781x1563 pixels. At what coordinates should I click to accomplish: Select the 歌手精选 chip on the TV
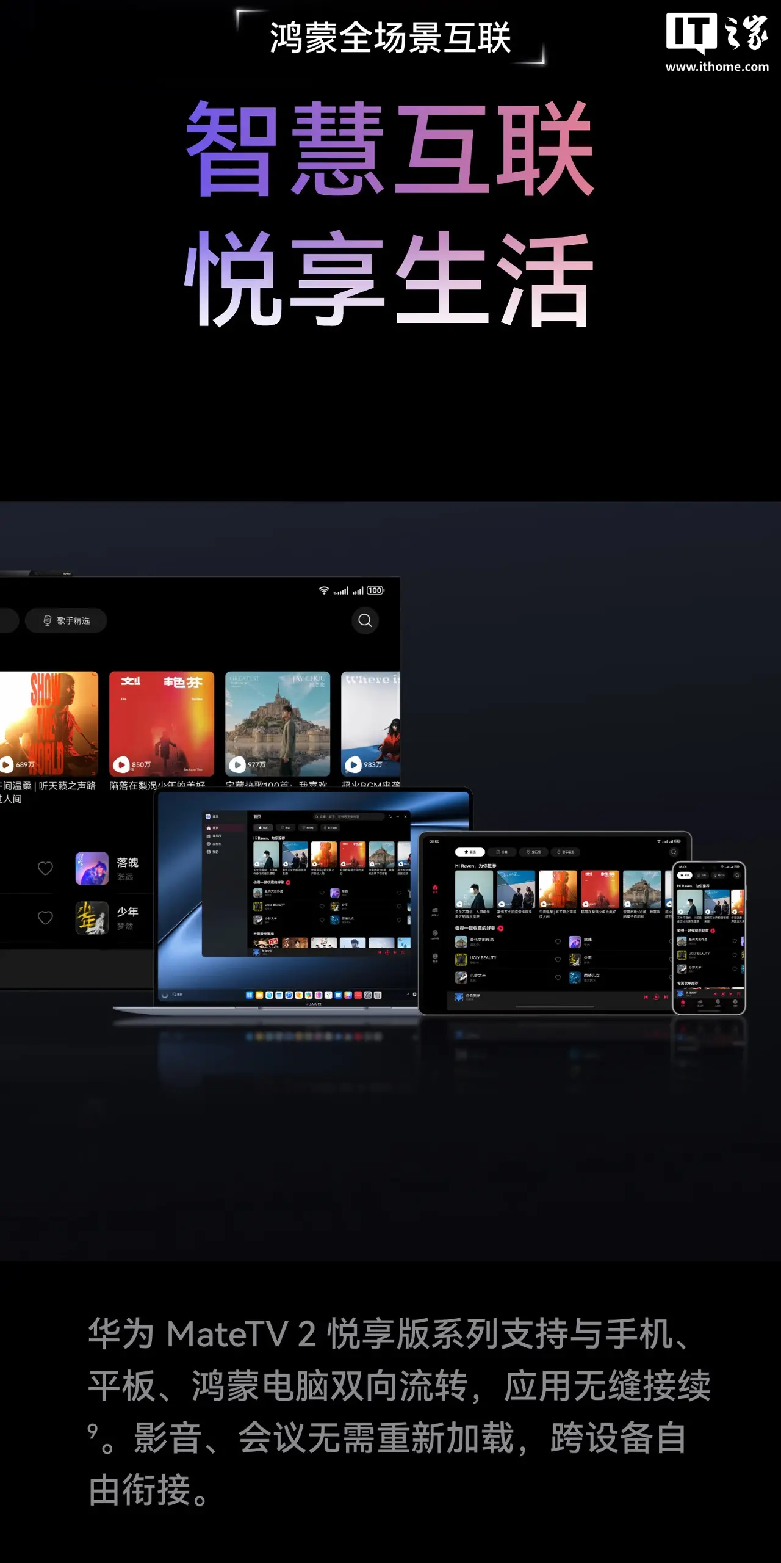click(x=66, y=620)
